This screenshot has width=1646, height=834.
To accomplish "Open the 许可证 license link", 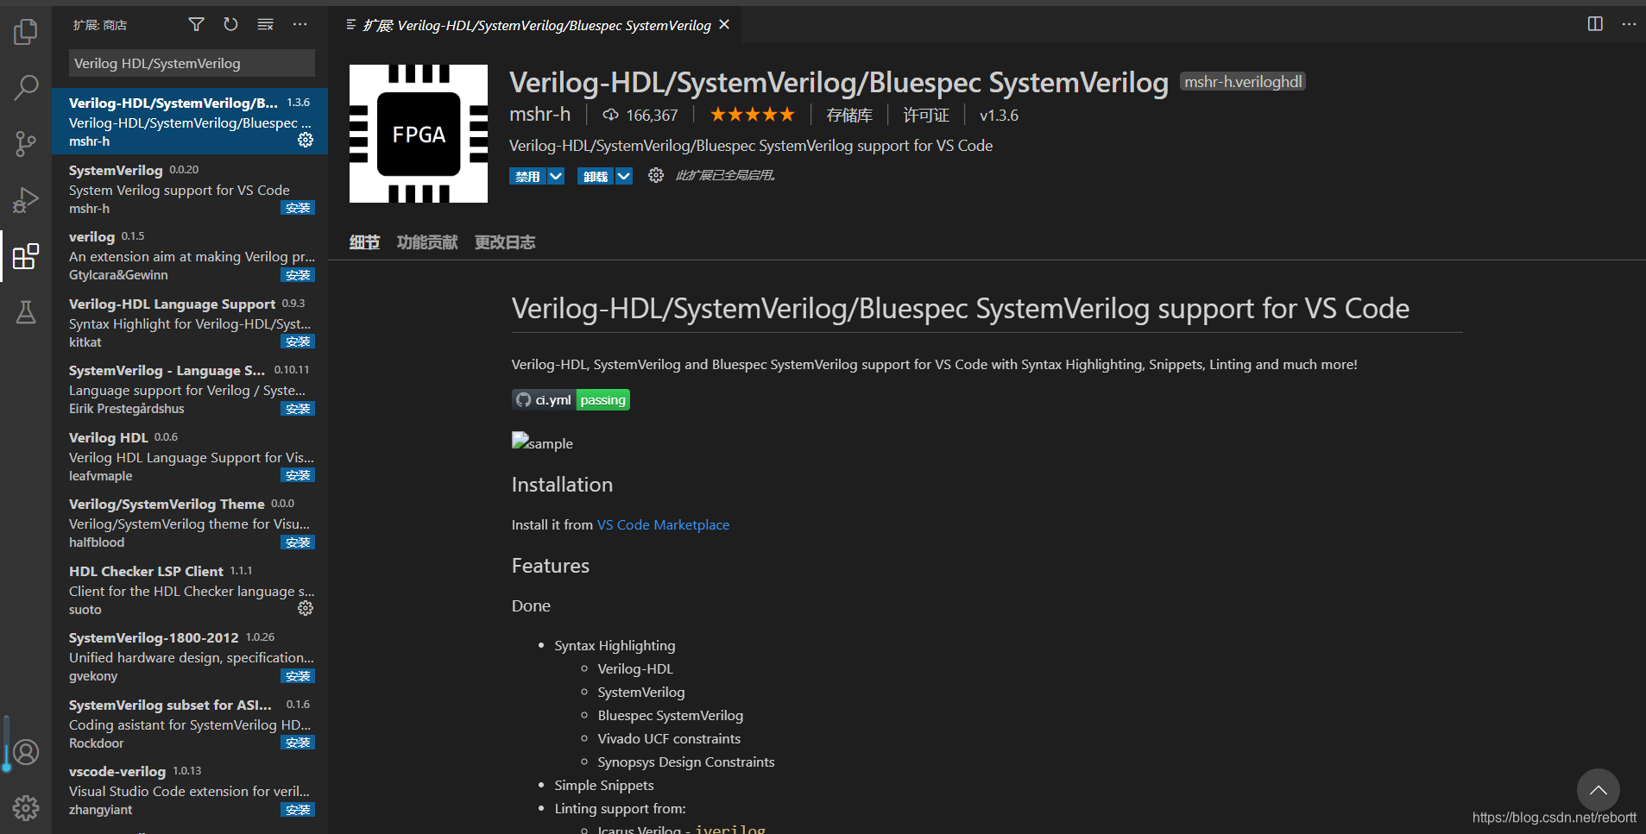I will point(926,115).
